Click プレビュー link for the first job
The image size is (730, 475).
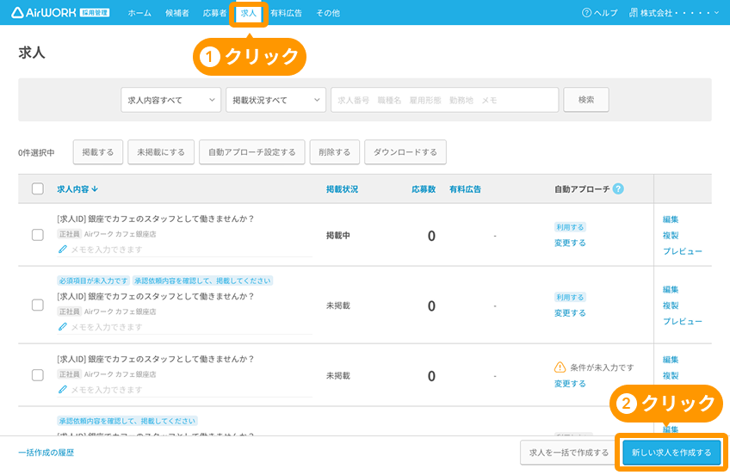(682, 251)
